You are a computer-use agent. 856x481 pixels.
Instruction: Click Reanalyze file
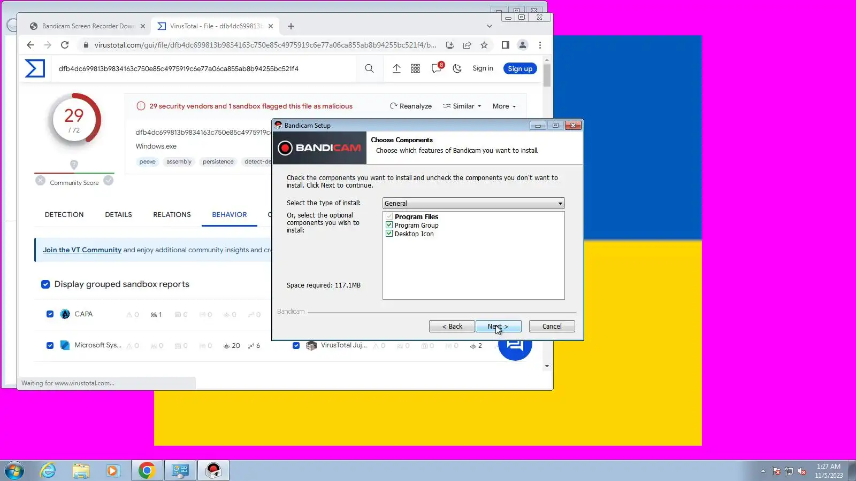coord(410,106)
